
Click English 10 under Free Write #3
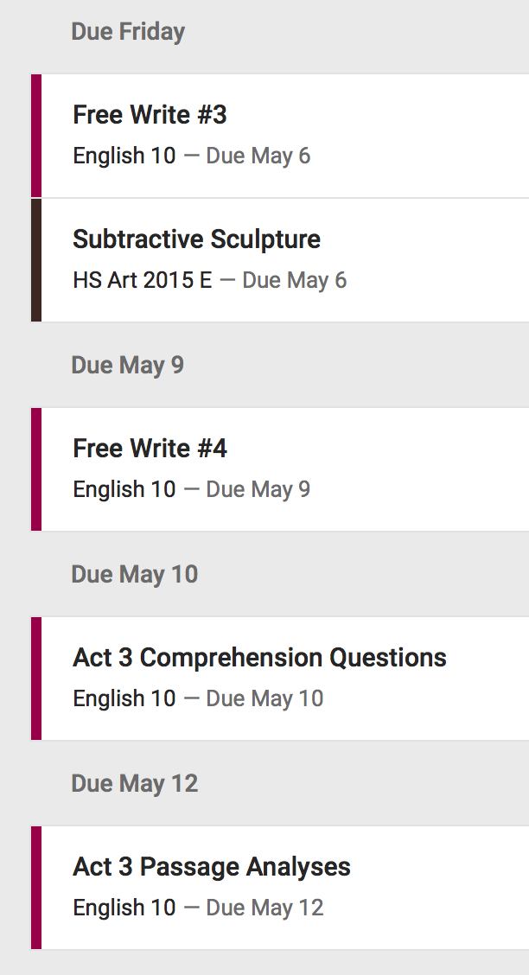click(x=124, y=156)
